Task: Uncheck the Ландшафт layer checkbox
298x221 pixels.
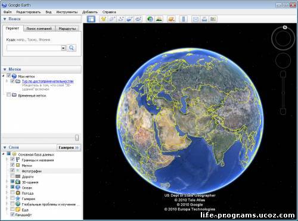Action: (13, 214)
